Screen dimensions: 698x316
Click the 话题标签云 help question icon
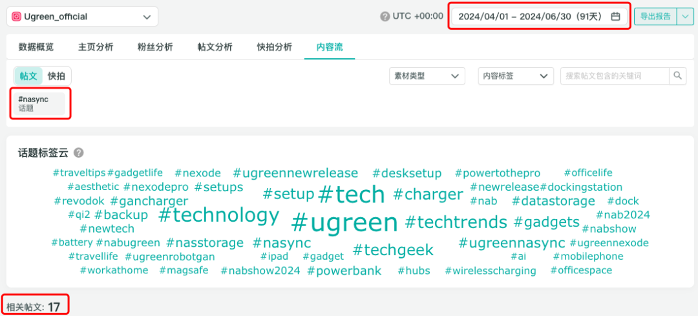pos(79,153)
